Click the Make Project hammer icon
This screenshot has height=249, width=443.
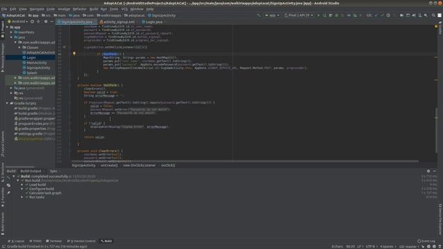coord(258,15)
